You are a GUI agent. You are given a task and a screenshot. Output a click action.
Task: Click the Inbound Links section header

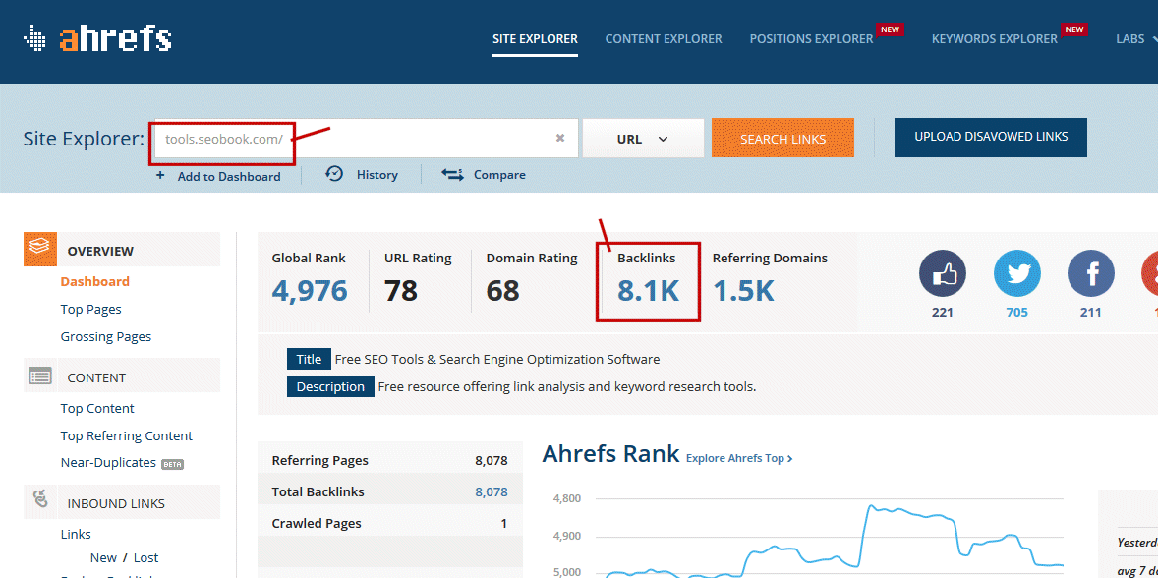tap(122, 503)
